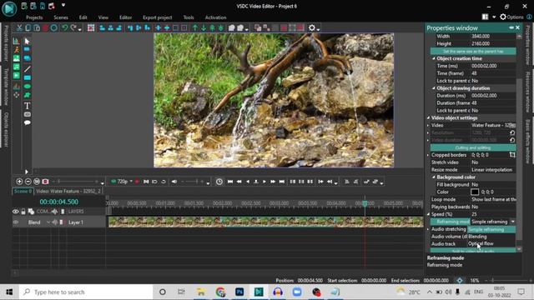
Task: Collapse the Object drawing duration section
Action: click(x=434, y=88)
